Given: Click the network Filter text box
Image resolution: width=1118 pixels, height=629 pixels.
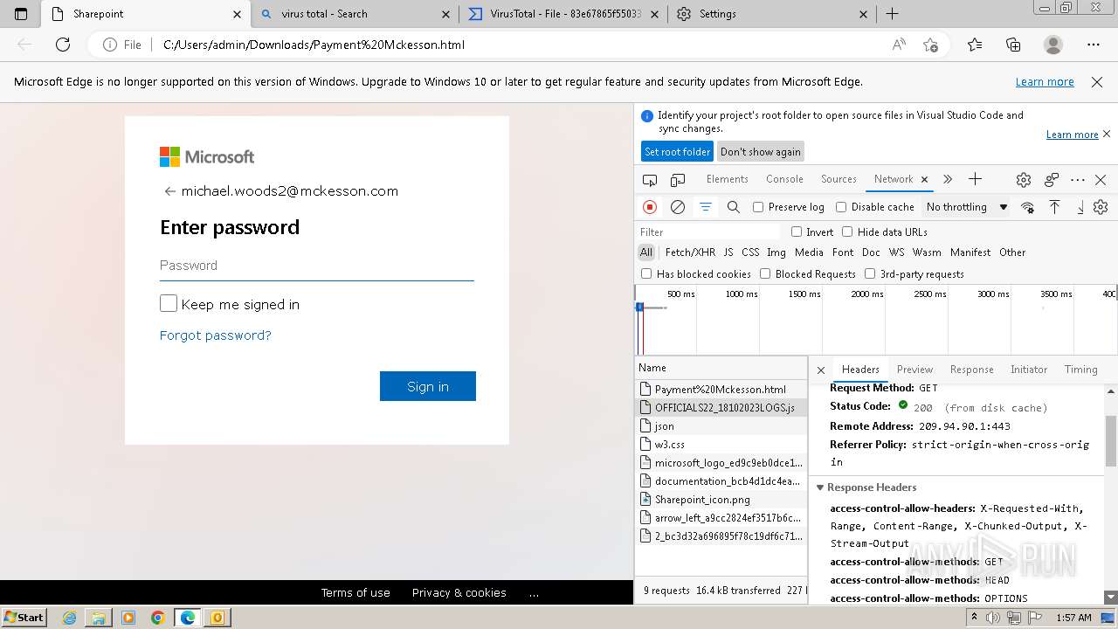Looking at the screenshot, I should pyautogui.click(x=708, y=232).
